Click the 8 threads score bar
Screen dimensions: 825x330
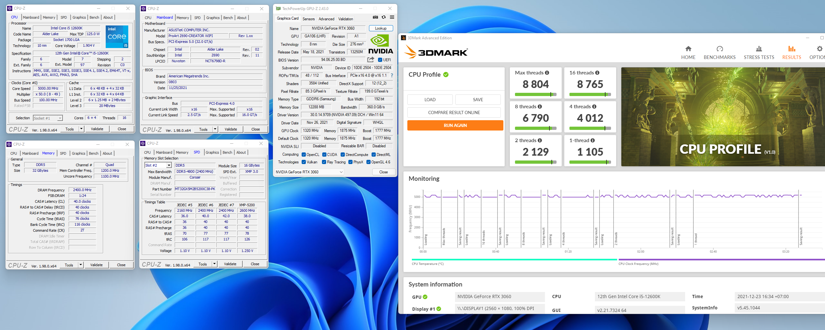pyautogui.click(x=535, y=128)
